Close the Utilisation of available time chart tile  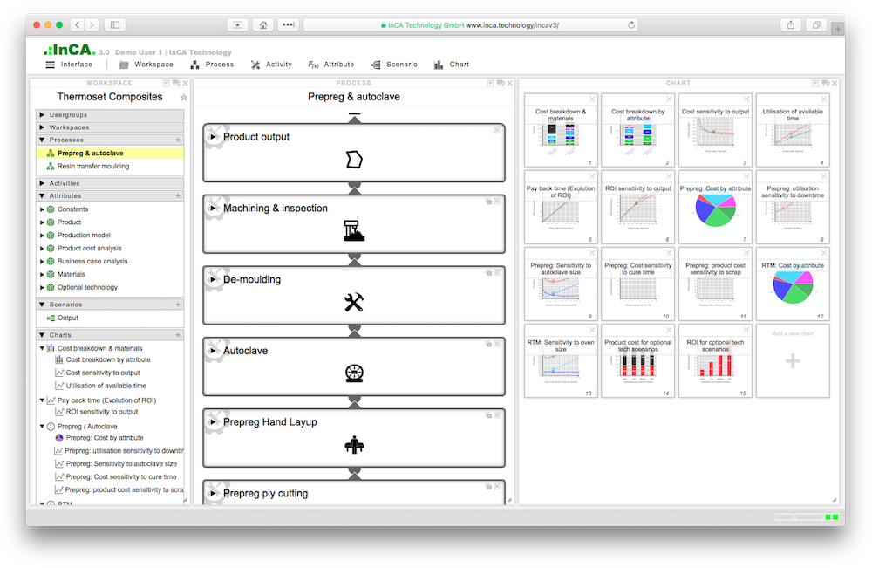tap(824, 99)
